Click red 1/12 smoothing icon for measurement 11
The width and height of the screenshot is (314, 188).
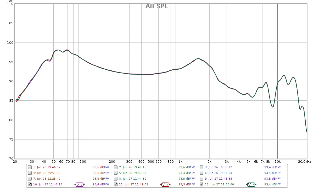pyautogui.click(x=165, y=185)
